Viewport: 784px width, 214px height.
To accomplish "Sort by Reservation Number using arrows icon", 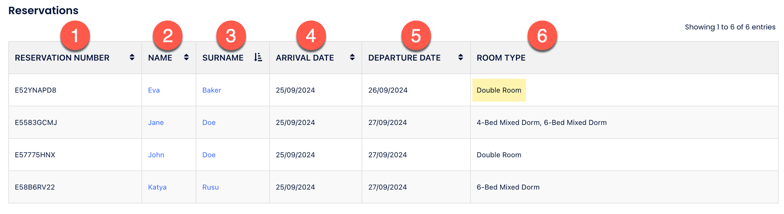I will (132, 57).
